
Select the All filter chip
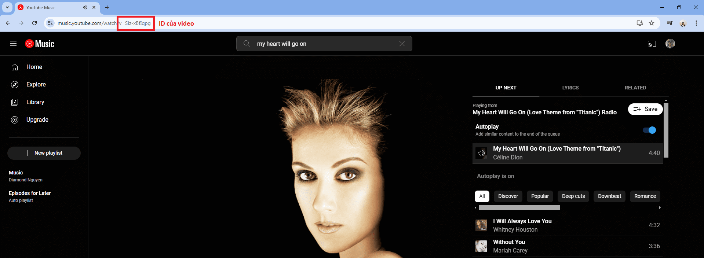[482, 196]
